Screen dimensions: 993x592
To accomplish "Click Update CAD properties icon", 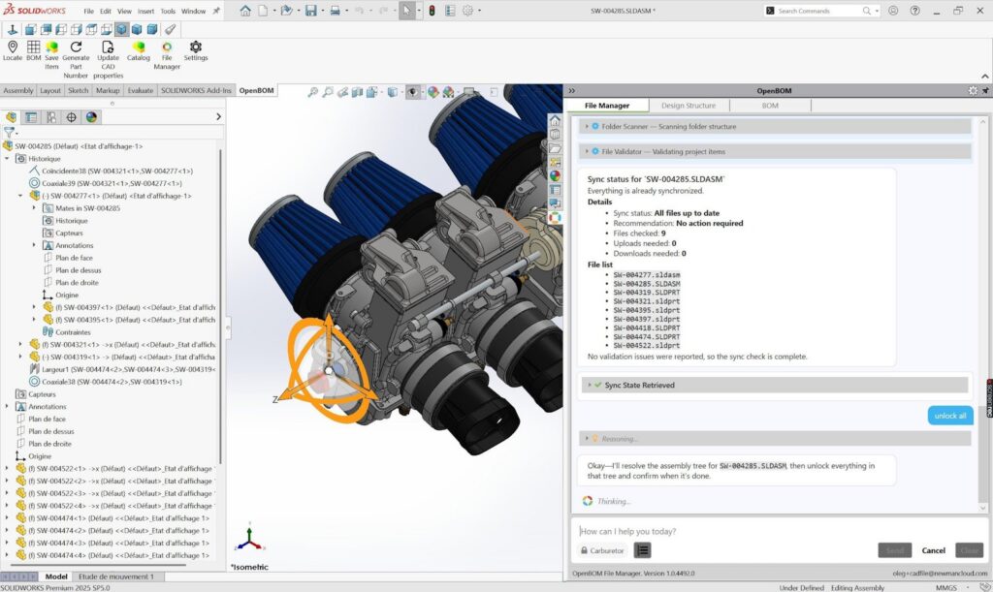I will (x=108, y=47).
